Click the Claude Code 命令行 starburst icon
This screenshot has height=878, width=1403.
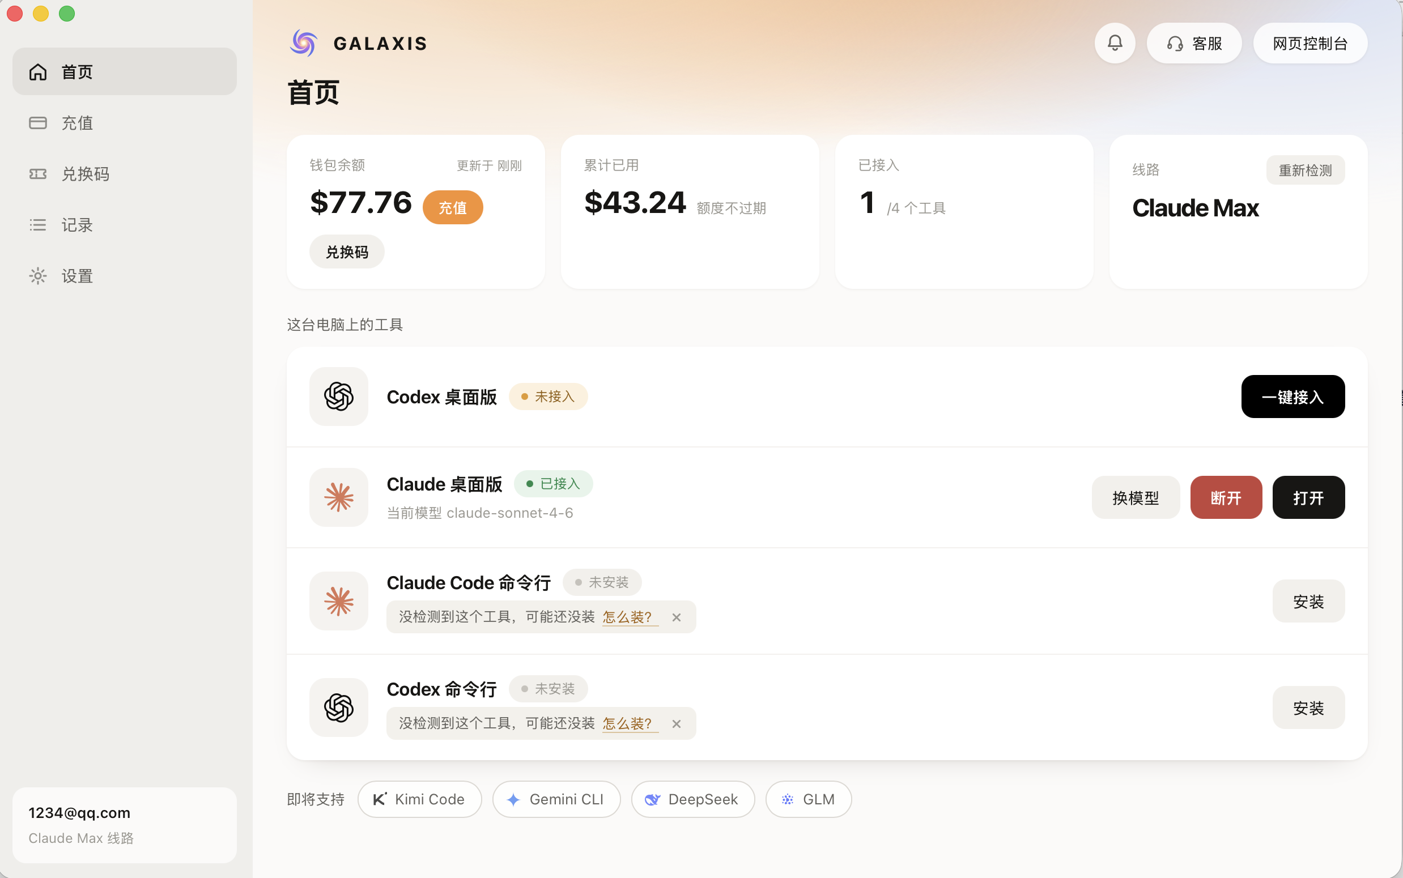pos(338,601)
